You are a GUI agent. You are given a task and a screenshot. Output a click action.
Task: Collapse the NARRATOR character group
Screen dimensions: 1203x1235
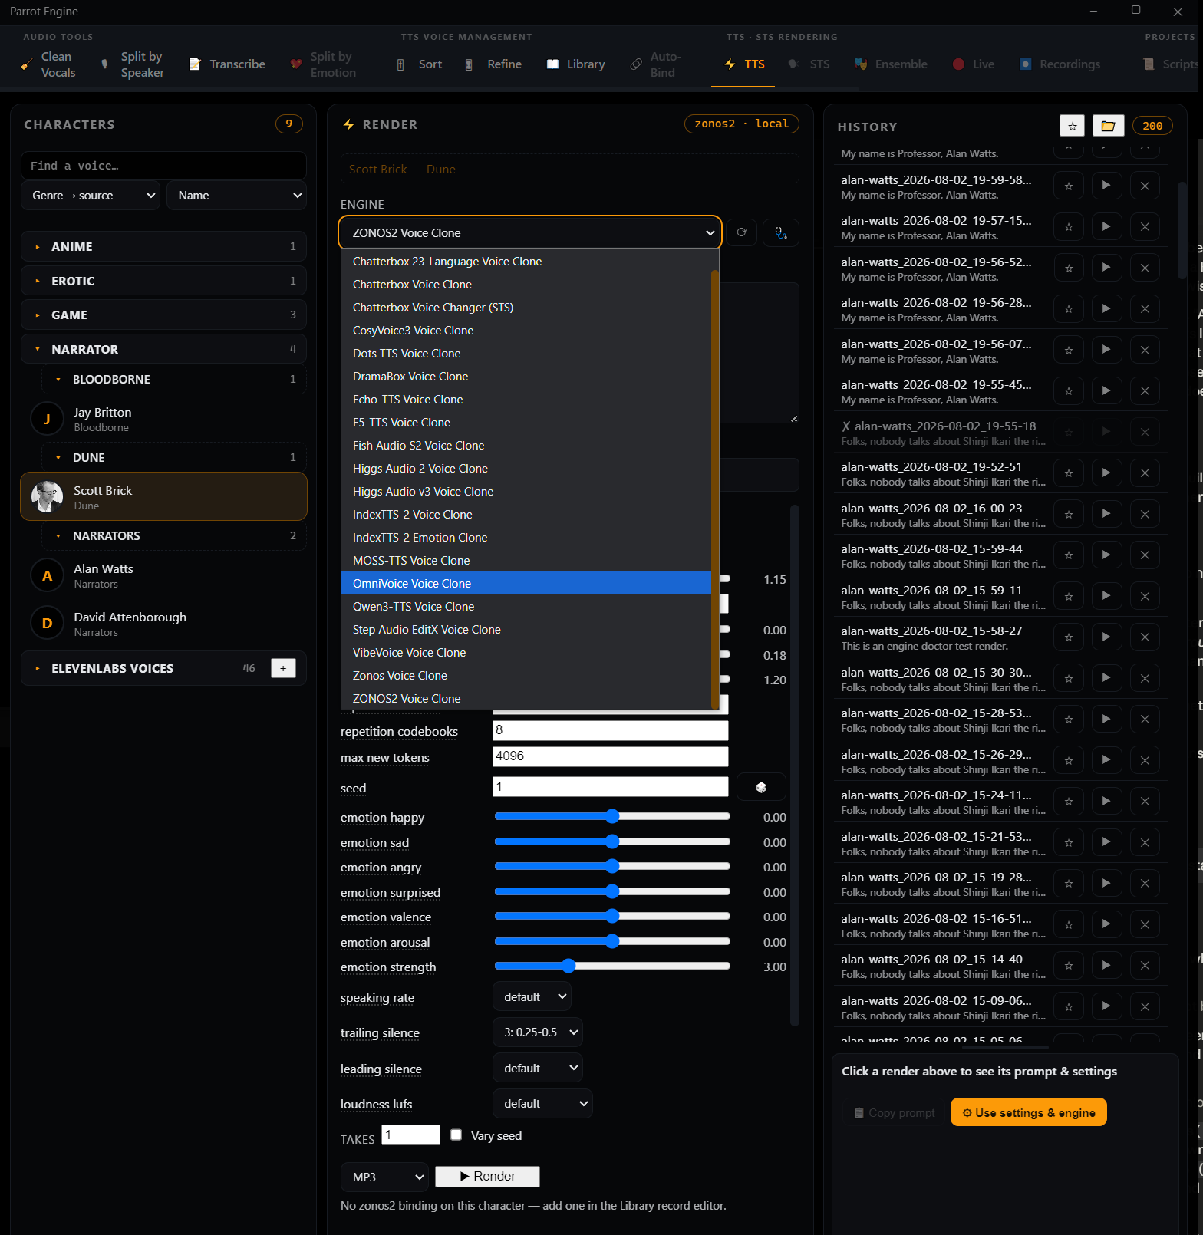click(163, 349)
